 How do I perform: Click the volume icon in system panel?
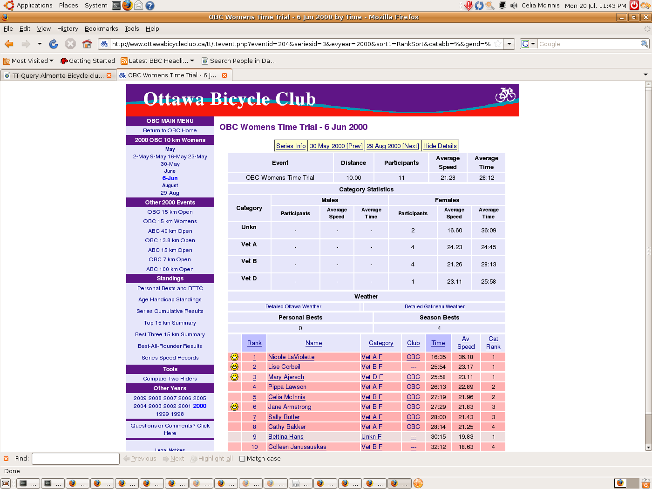click(x=514, y=6)
